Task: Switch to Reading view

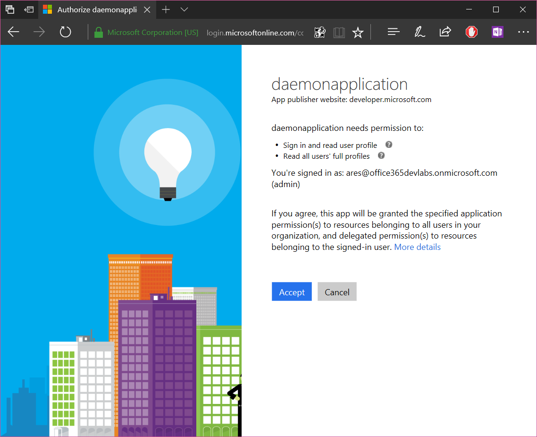Action: coord(339,32)
